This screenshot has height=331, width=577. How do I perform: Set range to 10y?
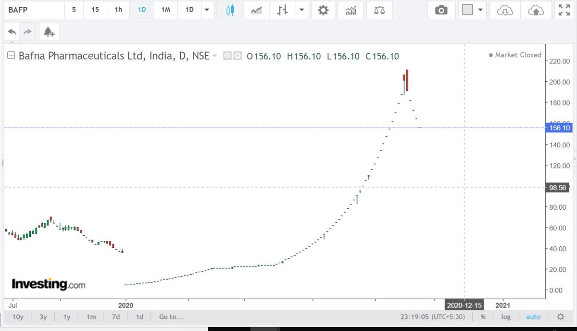[18, 317]
